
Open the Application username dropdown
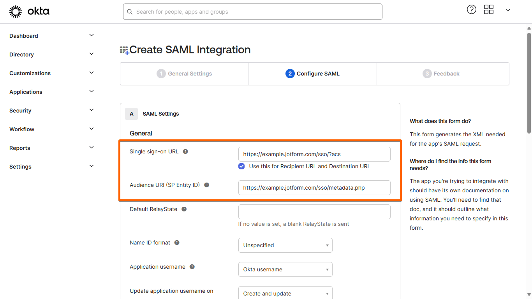(x=285, y=269)
